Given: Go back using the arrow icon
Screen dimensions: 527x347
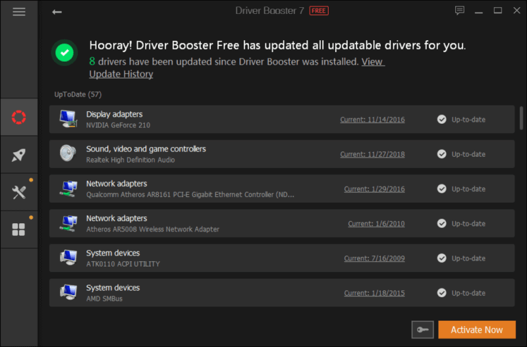Looking at the screenshot, I should pyautogui.click(x=57, y=12).
